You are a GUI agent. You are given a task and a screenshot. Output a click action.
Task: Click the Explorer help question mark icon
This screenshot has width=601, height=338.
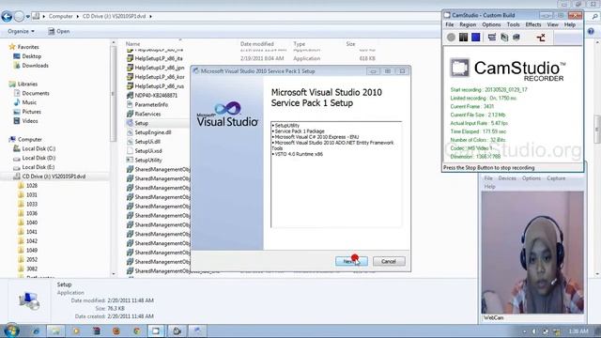[591, 31]
